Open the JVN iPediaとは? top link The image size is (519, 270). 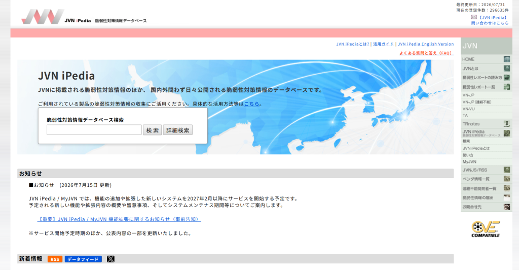click(x=353, y=44)
